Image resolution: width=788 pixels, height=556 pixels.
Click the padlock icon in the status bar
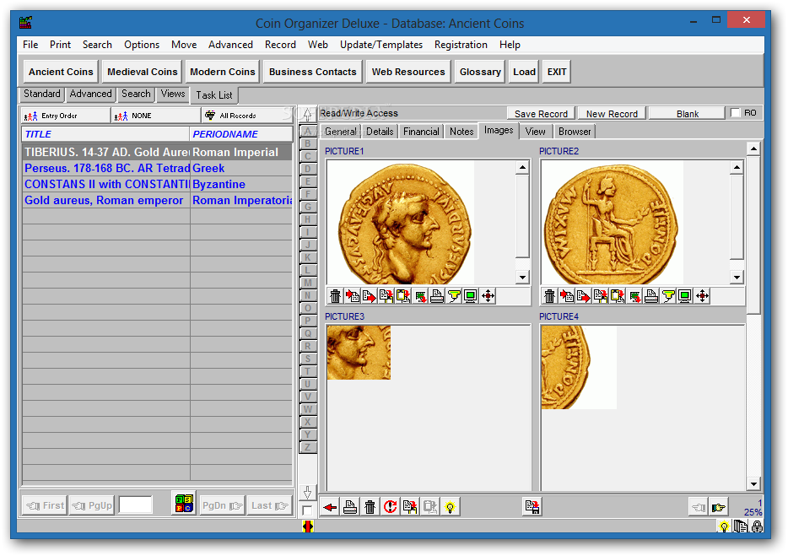pos(757,526)
